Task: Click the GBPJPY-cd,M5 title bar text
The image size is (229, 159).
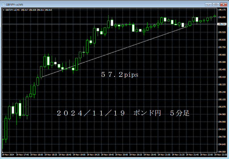Action: click(x=16, y=4)
